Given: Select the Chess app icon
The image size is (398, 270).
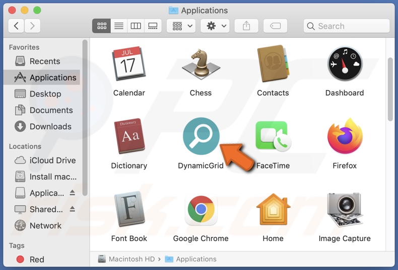Looking at the screenshot, I should pyautogui.click(x=201, y=63).
